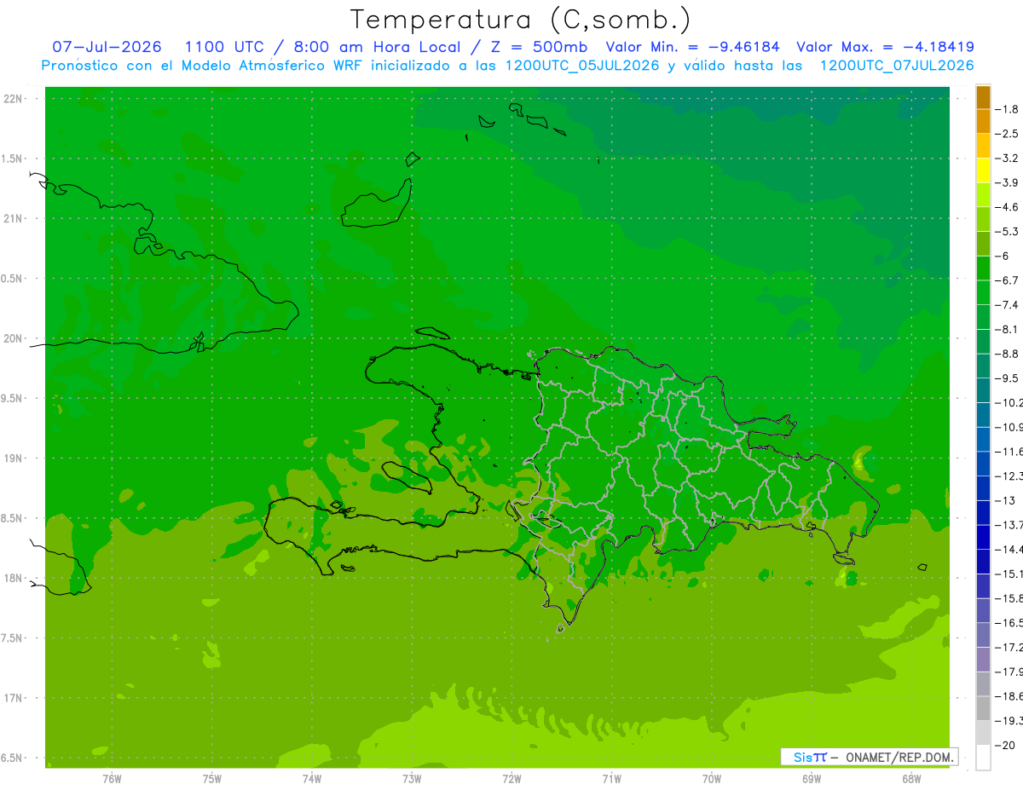The height and width of the screenshot is (790, 1023).
Task: Click the valid-until time '1200UTC_07JUL2026'
Action: coord(896,66)
